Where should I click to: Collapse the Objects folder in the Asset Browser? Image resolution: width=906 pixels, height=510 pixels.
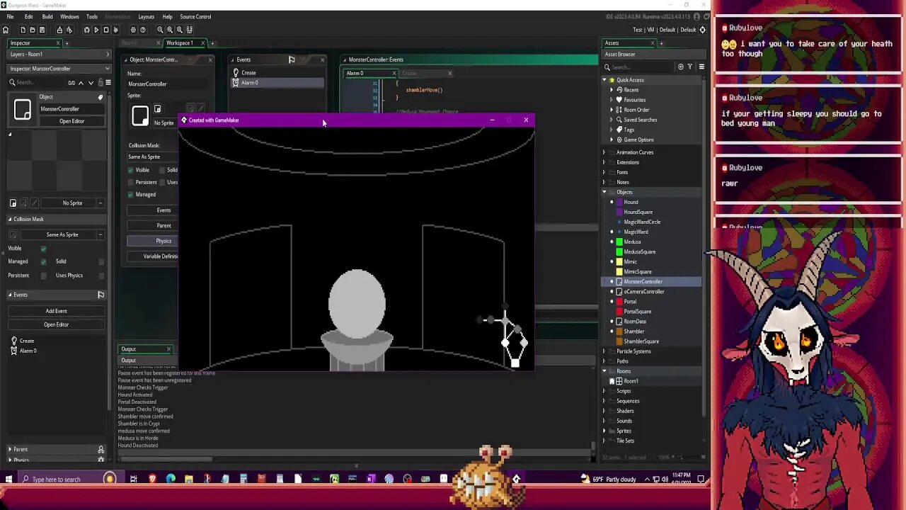click(x=604, y=192)
